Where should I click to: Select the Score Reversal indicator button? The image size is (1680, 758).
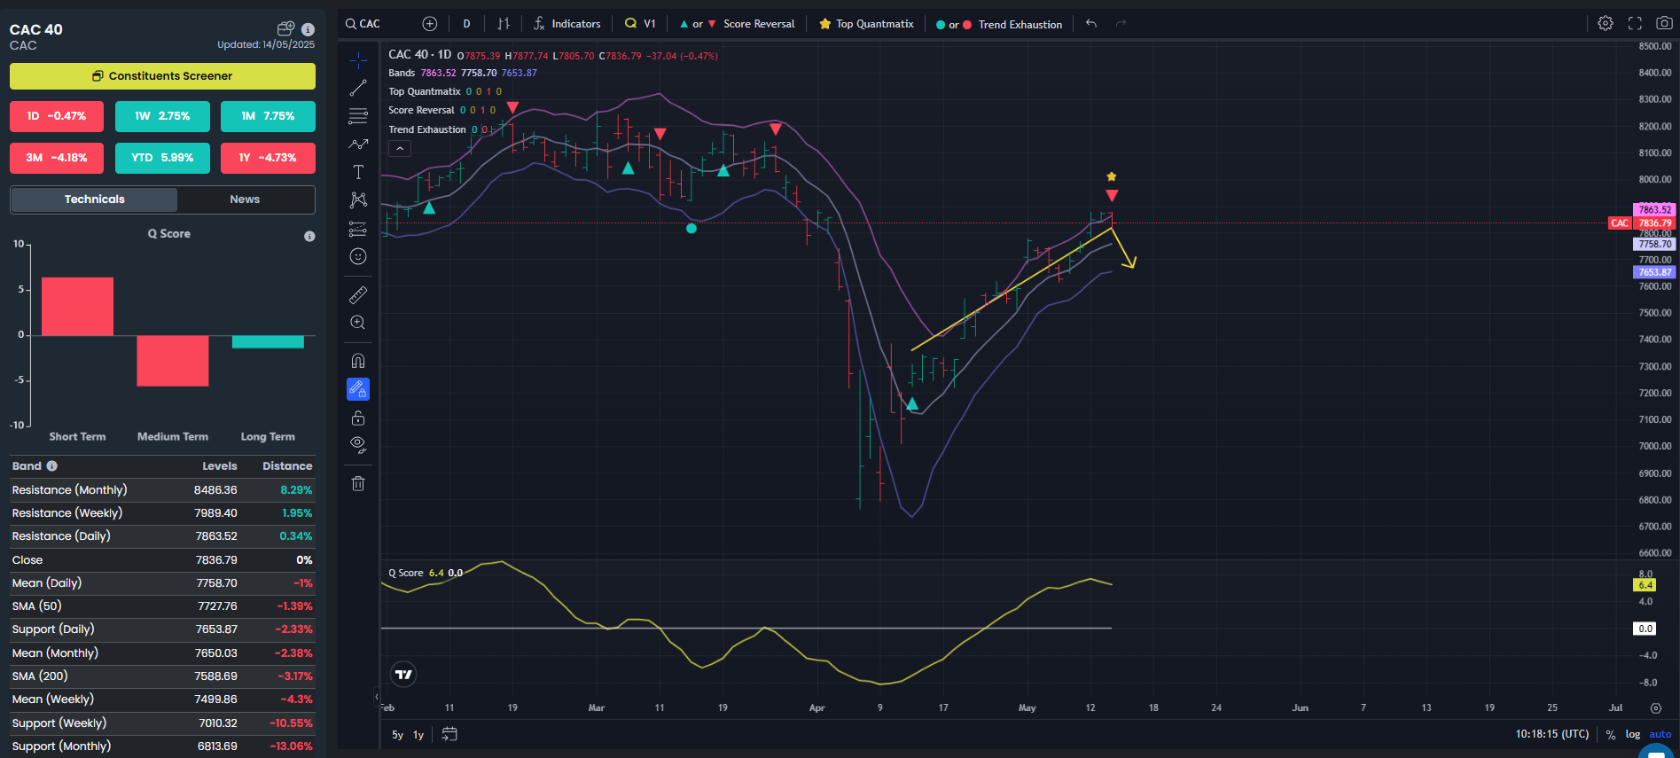point(738,24)
